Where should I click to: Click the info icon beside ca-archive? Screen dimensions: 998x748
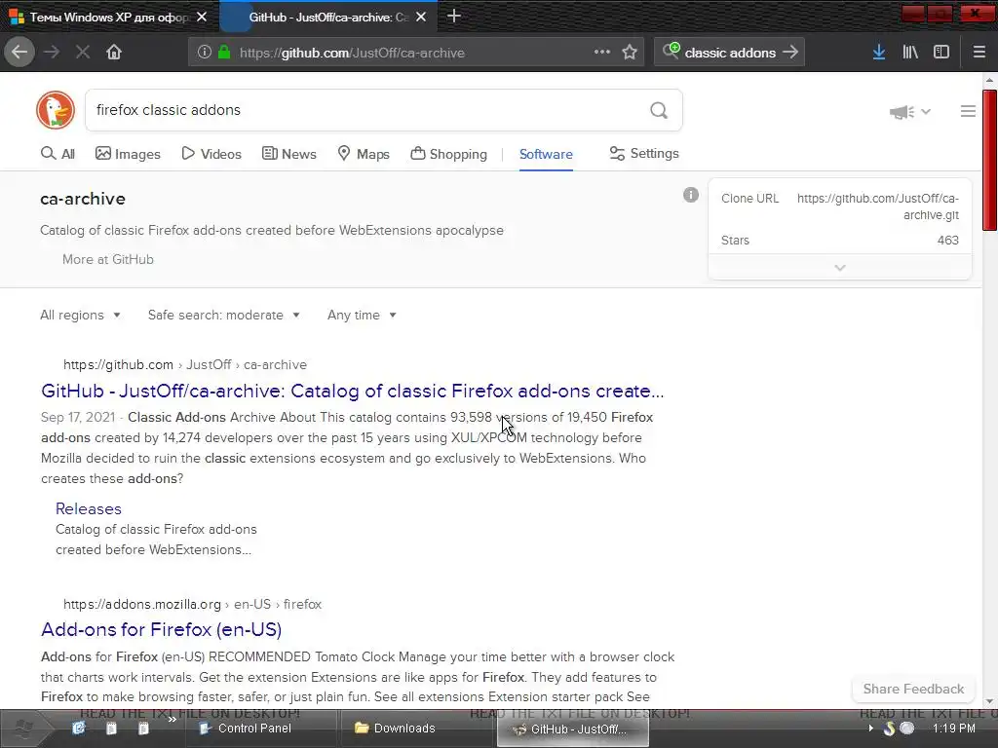pyautogui.click(x=691, y=195)
